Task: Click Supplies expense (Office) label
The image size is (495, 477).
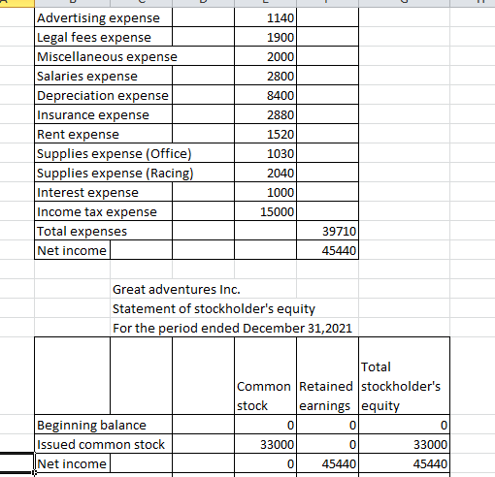Action: tap(115, 153)
